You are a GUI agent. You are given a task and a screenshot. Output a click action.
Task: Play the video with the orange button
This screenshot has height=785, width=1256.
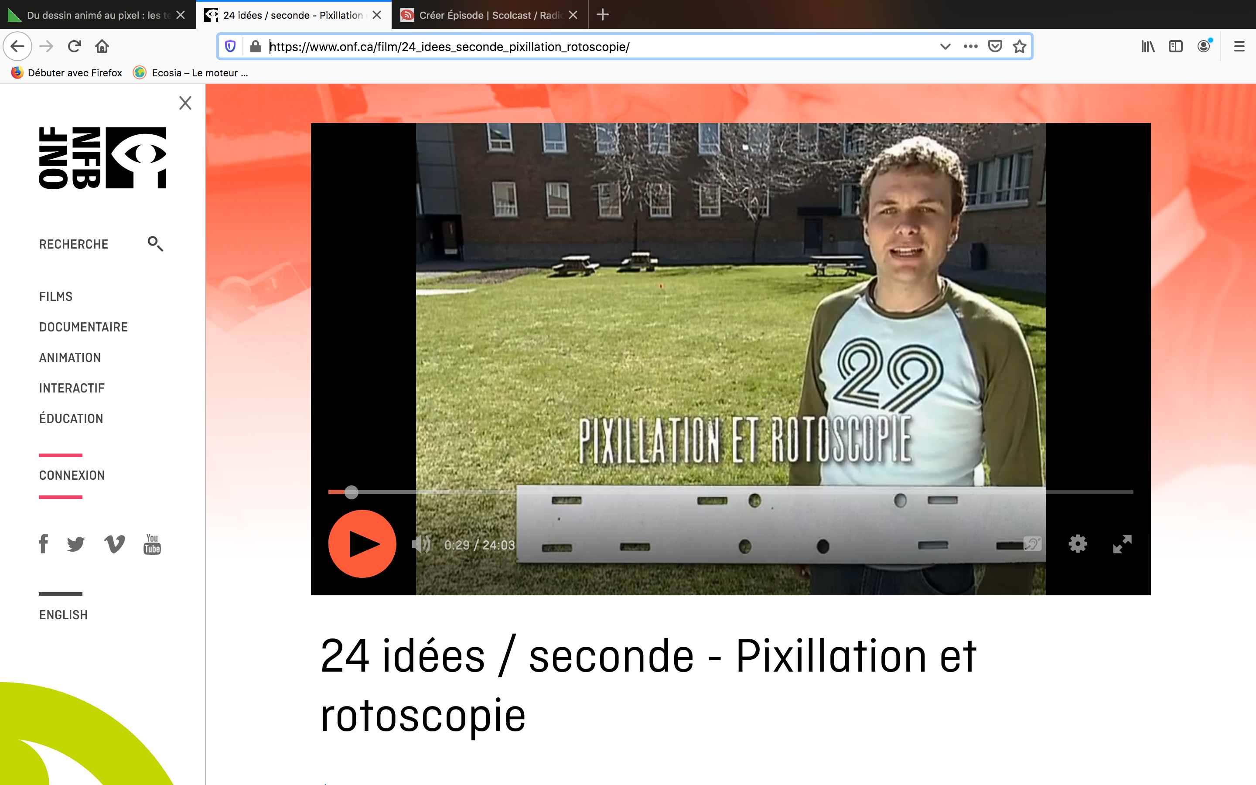tap(362, 543)
